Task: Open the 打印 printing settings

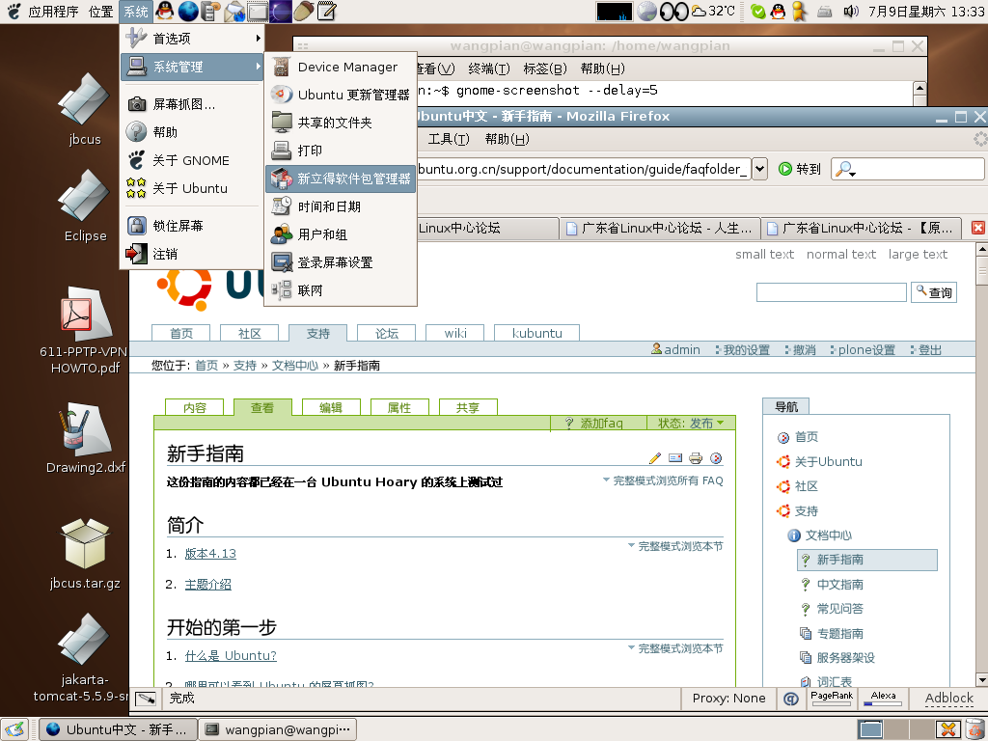Action: [x=341, y=151]
